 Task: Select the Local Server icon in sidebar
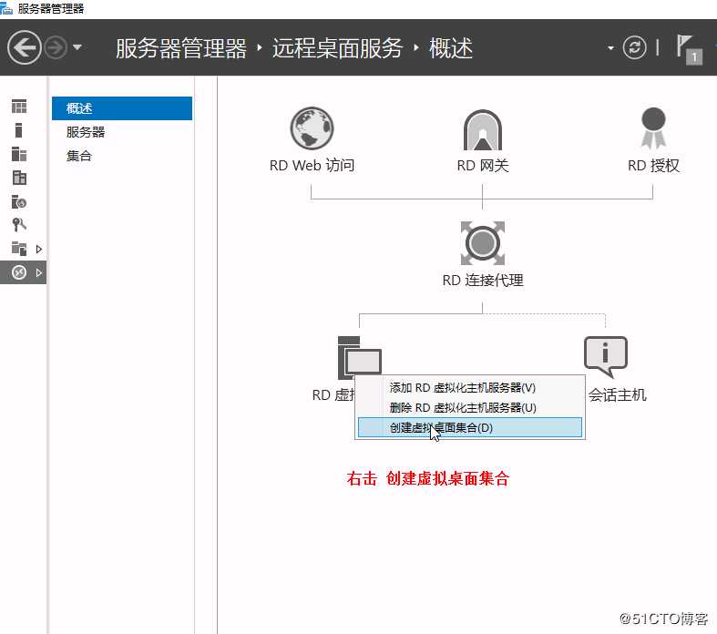point(19,130)
